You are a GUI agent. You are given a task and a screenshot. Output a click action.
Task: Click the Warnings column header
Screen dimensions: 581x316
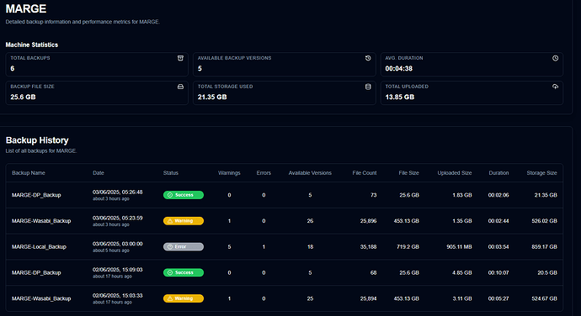[229, 173]
